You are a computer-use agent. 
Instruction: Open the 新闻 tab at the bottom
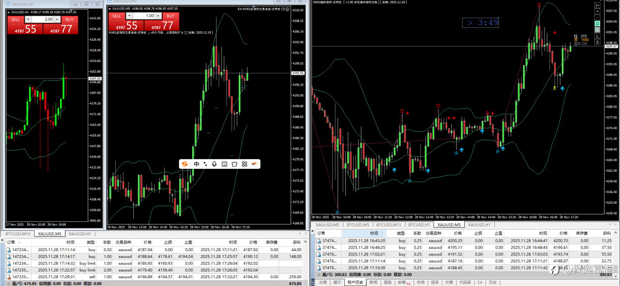tap(373, 282)
